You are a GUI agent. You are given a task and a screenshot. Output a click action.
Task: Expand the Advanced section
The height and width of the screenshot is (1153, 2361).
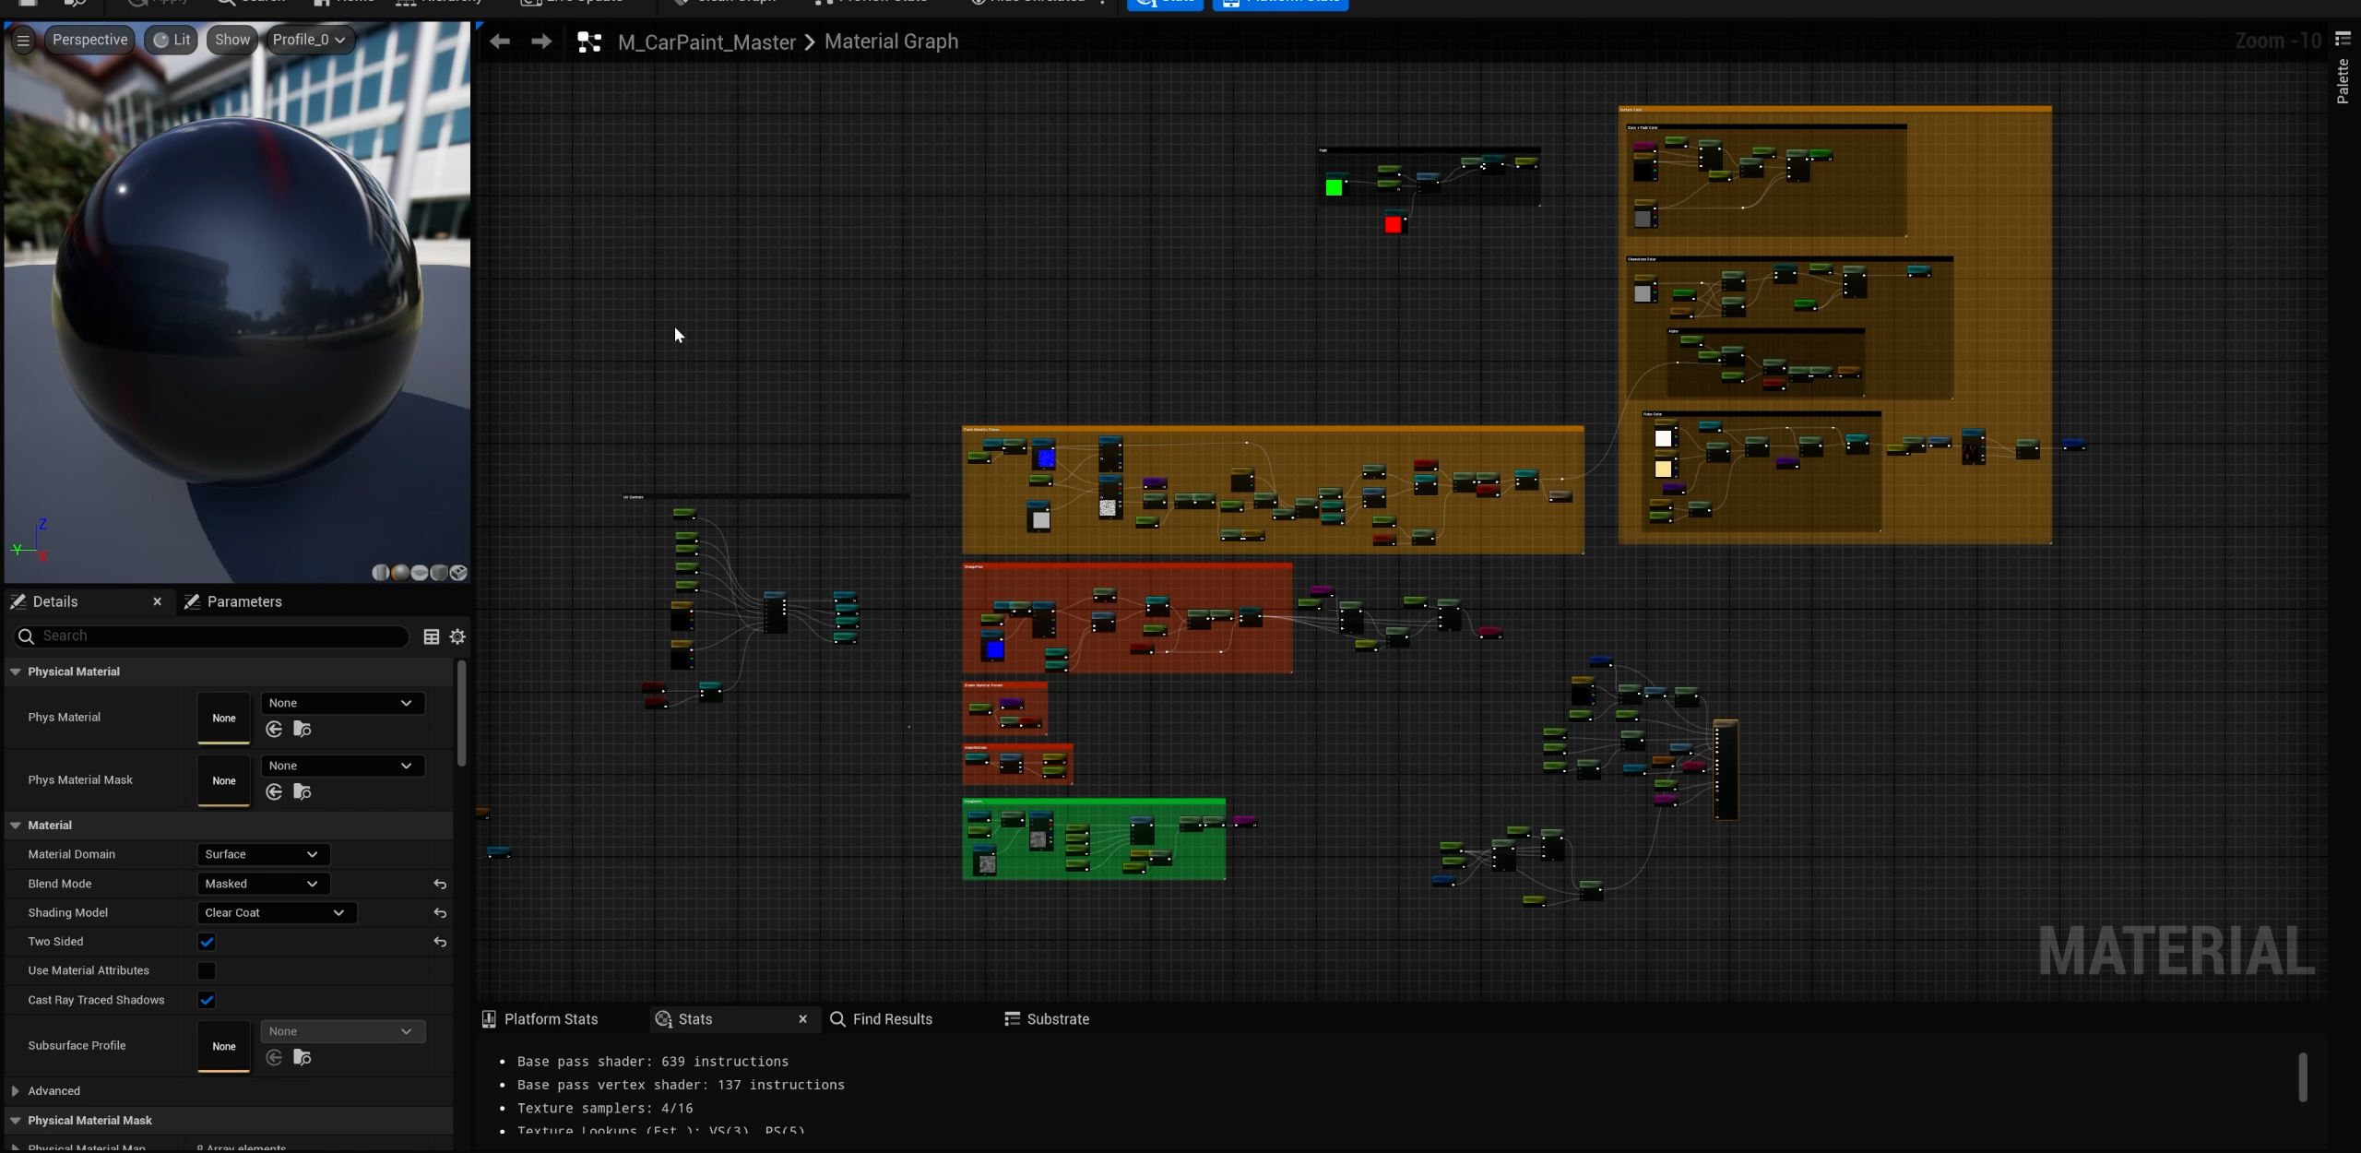tap(16, 1091)
